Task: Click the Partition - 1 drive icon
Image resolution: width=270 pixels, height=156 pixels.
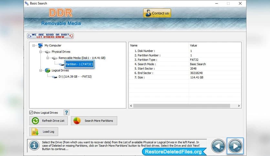Action: 61,64
